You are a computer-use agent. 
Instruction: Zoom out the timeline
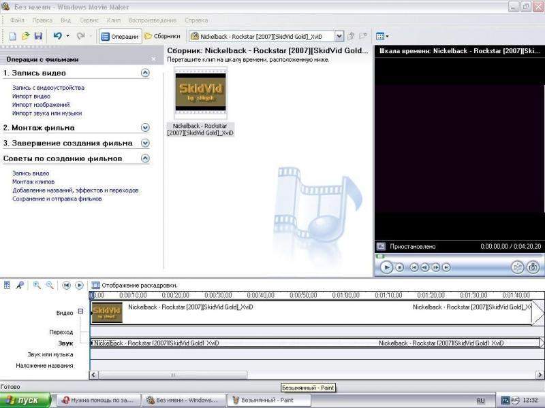tap(50, 285)
